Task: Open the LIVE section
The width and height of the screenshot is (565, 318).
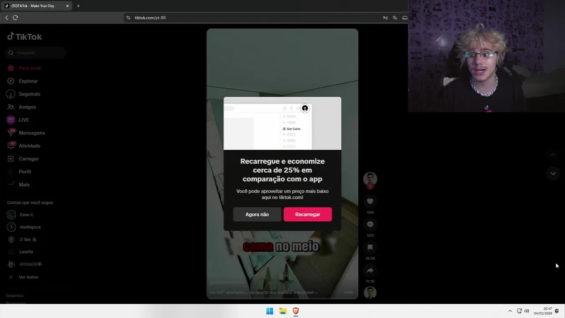Action: point(23,120)
